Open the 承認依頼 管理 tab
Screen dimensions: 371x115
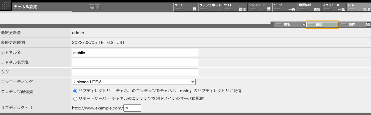click(309, 7)
